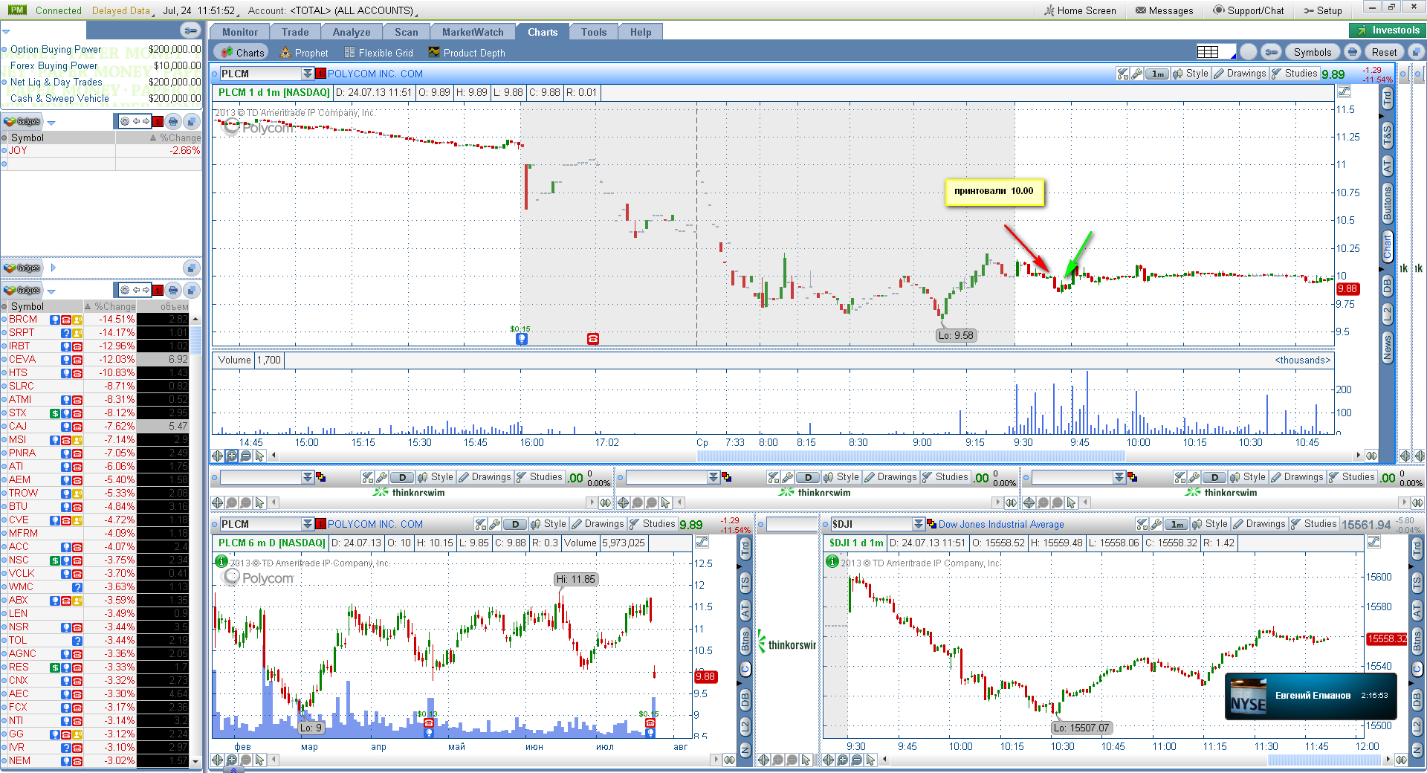The height and width of the screenshot is (773, 1427).
Task: Select the pointer cursor tool under the top chart
Action: pos(259,456)
